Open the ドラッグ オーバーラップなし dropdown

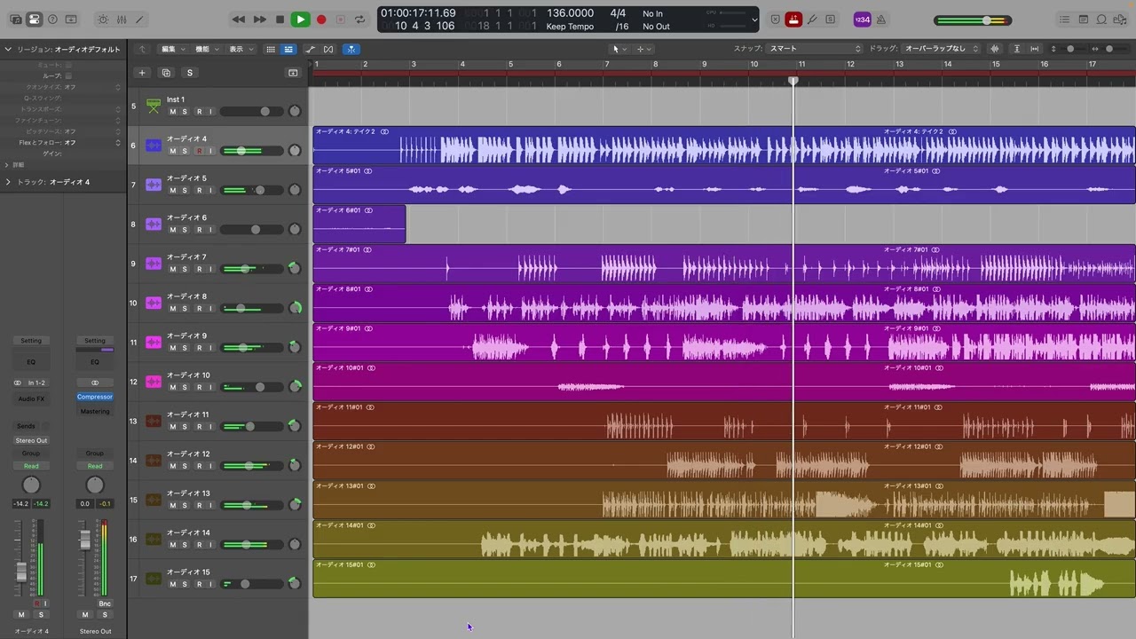pos(942,49)
